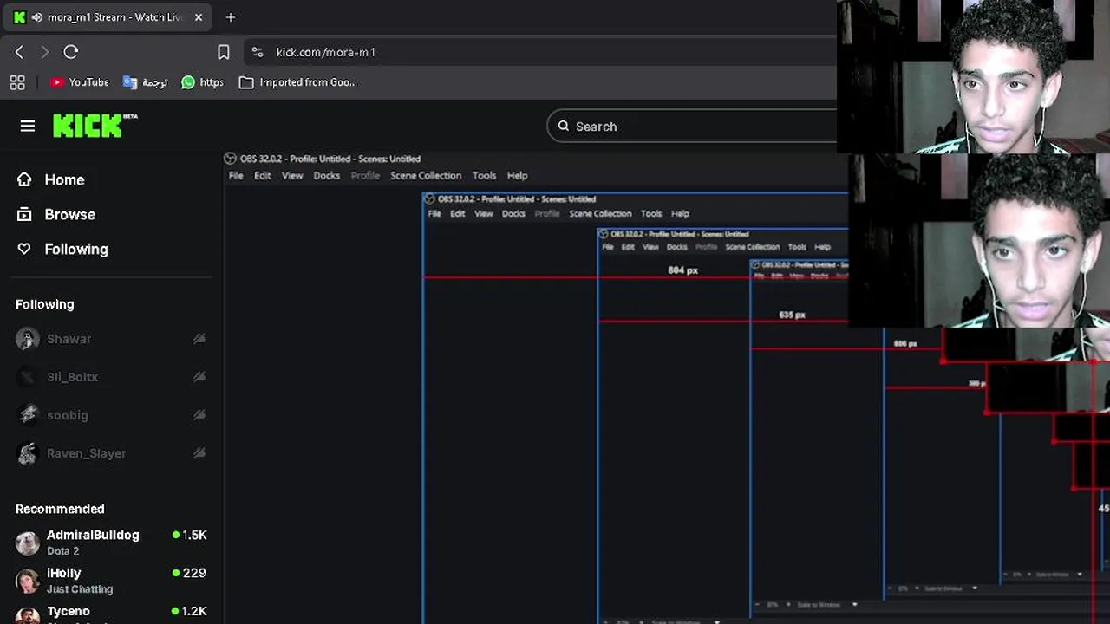1110x624 pixels.
Task: Open Scene Collection menu in outermost OBS window
Action: tap(426, 176)
